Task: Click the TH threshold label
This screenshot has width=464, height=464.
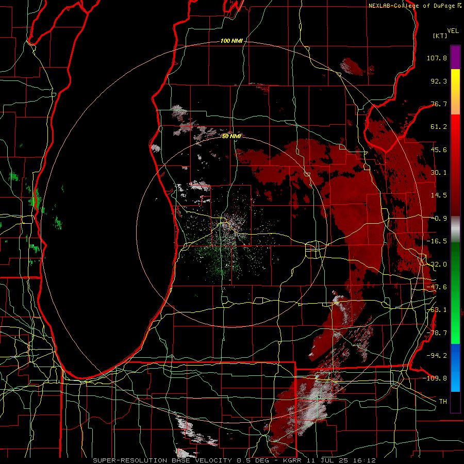Action: point(443,401)
